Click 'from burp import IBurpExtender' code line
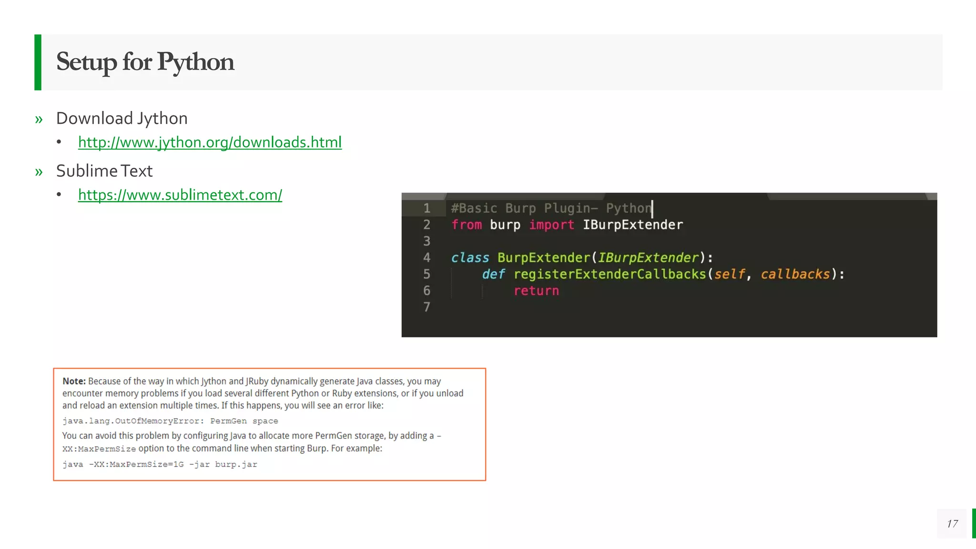The height and width of the screenshot is (549, 976). tap(567, 224)
